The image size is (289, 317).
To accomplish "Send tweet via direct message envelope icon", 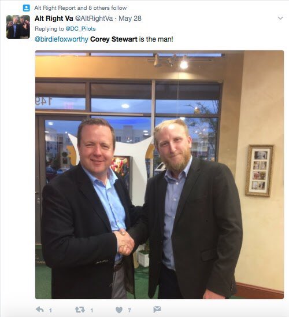I will (157, 309).
